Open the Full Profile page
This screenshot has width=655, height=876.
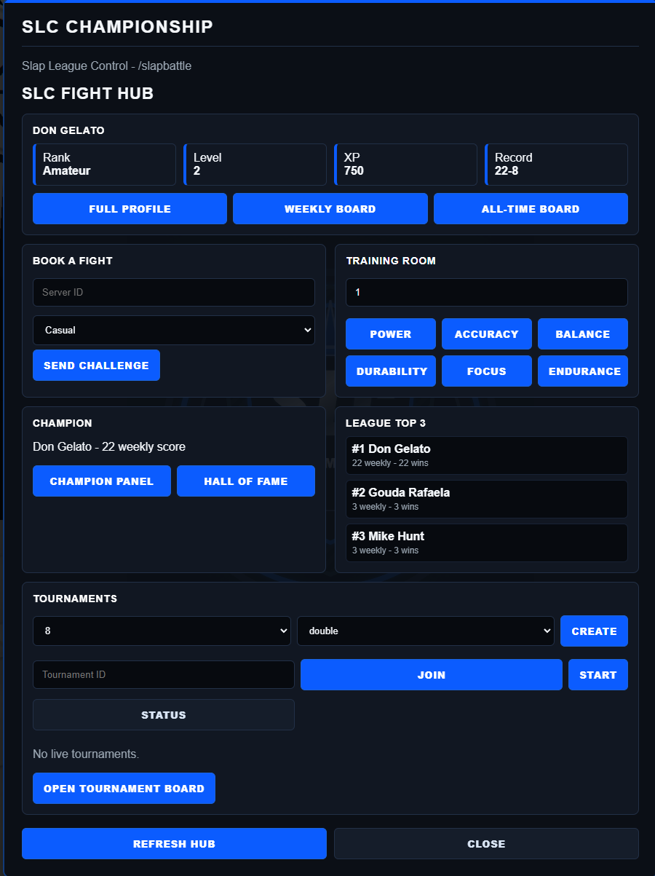[130, 208]
